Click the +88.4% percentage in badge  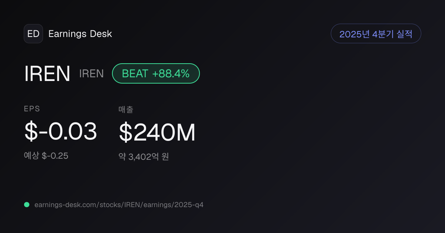[171, 74]
